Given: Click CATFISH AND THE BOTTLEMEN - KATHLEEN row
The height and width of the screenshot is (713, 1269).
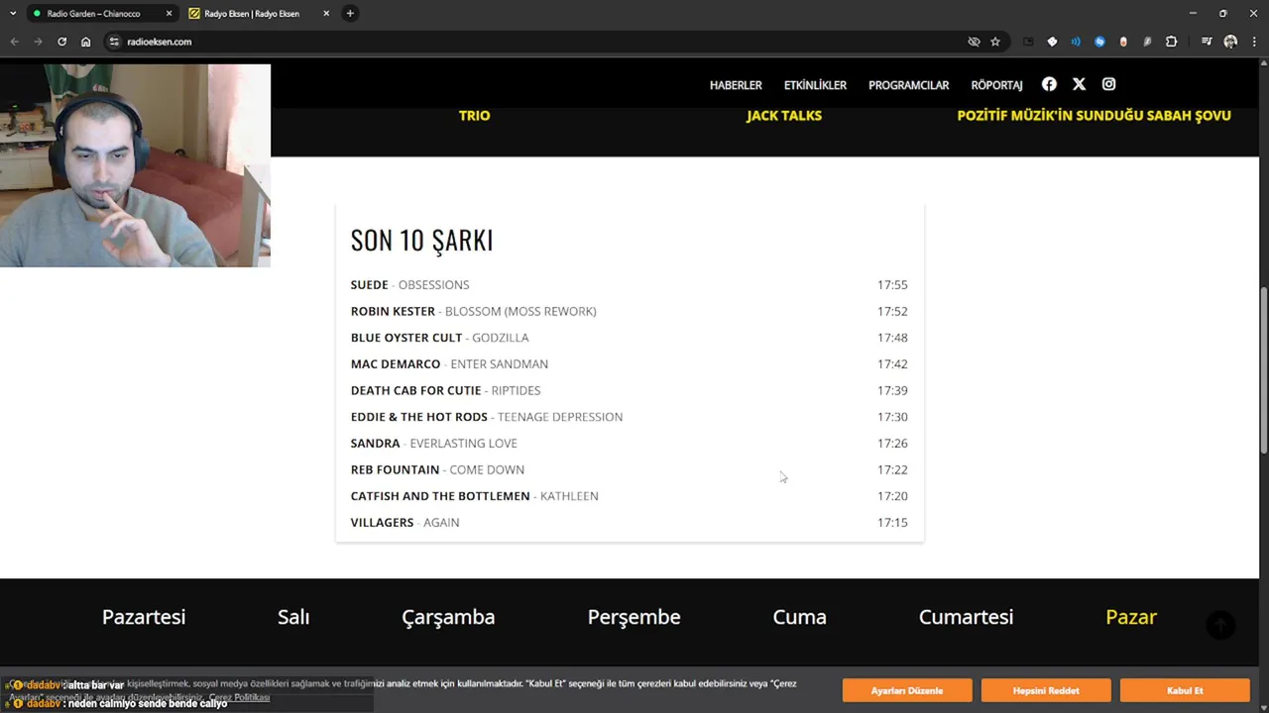Looking at the screenshot, I should [x=630, y=496].
